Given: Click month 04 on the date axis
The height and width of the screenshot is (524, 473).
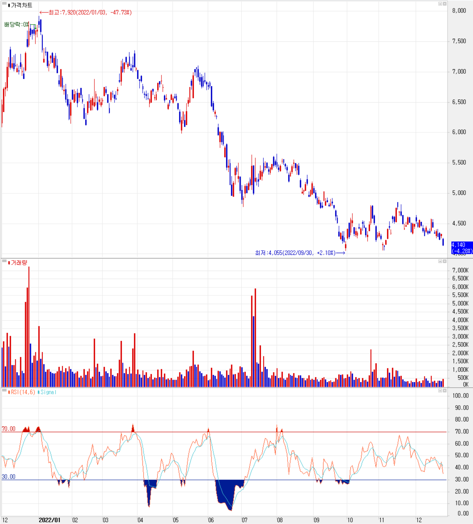Looking at the screenshot, I should tap(140, 520).
